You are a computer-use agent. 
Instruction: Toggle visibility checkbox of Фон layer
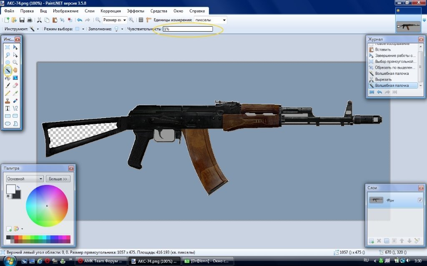pos(420,200)
